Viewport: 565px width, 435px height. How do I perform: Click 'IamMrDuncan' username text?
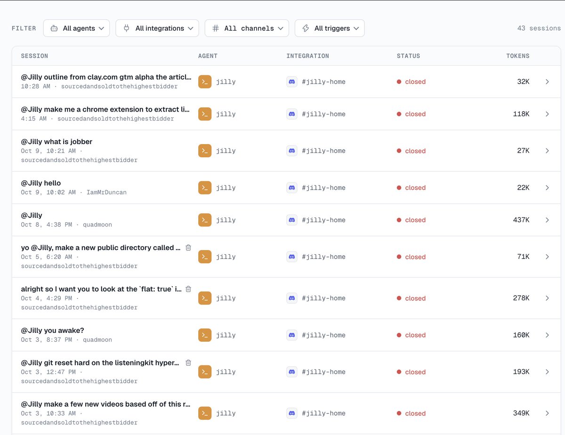(x=106, y=193)
